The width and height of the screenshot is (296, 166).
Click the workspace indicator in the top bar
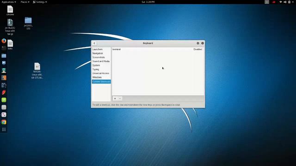(267, 2)
